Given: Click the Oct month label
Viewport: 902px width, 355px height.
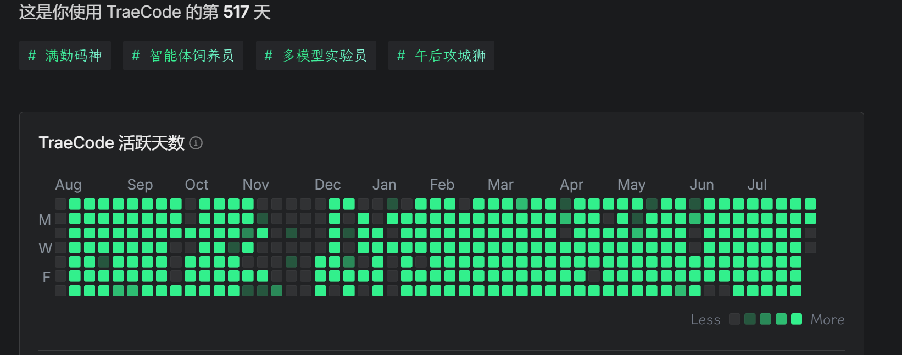Looking at the screenshot, I should (x=197, y=185).
